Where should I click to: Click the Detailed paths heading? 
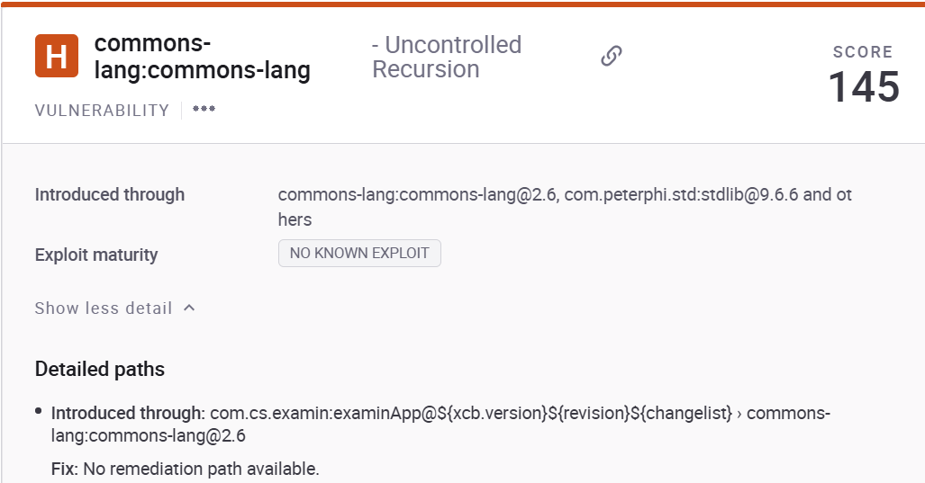click(100, 369)
